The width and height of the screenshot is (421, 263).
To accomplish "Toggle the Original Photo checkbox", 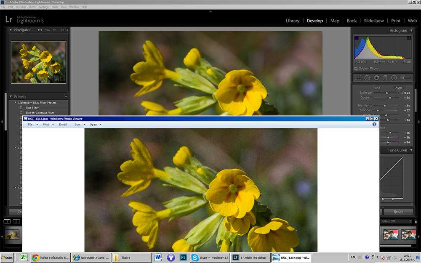I will pos(356,68).
